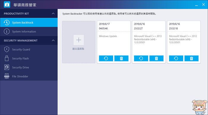Click the Security Drive disk icon

[x=7, y=67]
